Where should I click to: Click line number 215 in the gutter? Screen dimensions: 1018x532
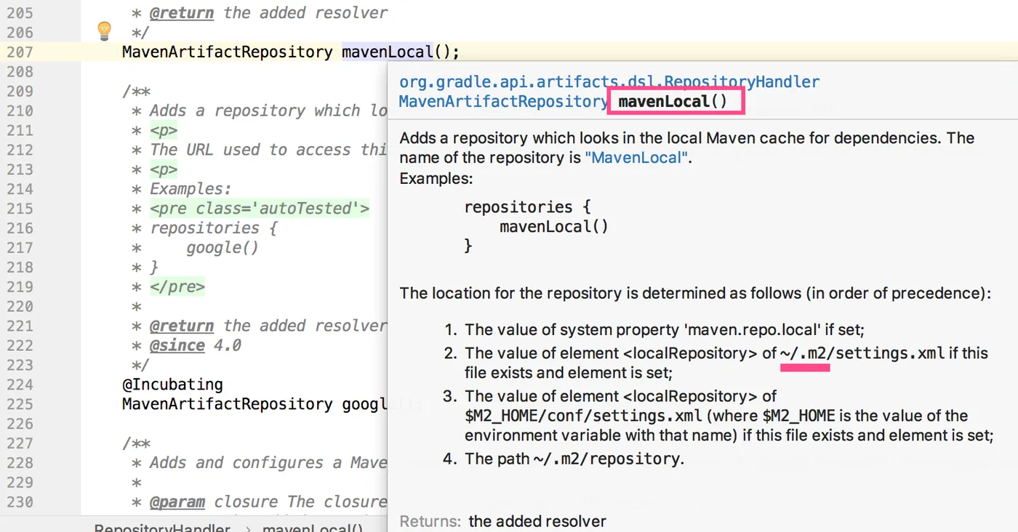click(x=19, y=209)
